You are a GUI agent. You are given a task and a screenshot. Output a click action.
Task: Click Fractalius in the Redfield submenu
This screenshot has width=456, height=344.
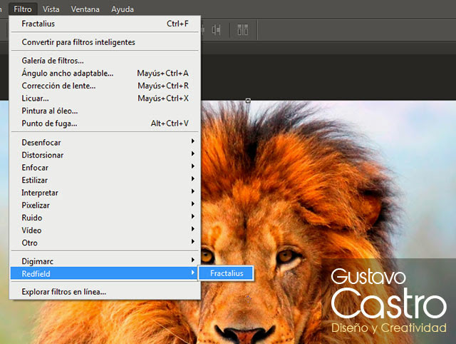pos(227,273)
